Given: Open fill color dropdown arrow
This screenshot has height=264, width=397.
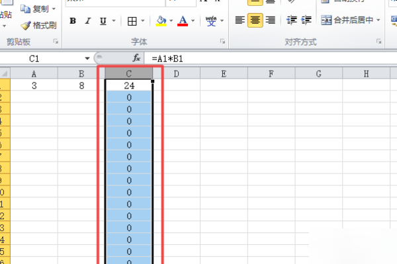Looking at the screenshot, I should pyautogui.click(x=171, y=20).
